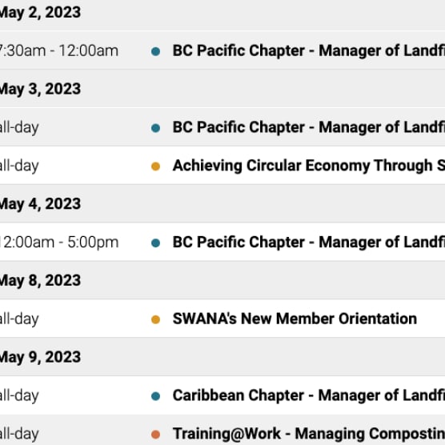Click teal dot on May 3 all-day event
This screenshot has height=445, width=445.
point(155,128)
